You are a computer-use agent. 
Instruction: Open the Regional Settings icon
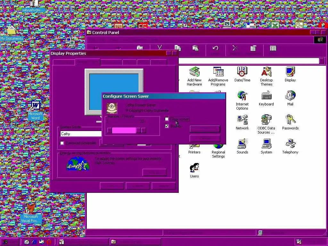pos(218,151)
